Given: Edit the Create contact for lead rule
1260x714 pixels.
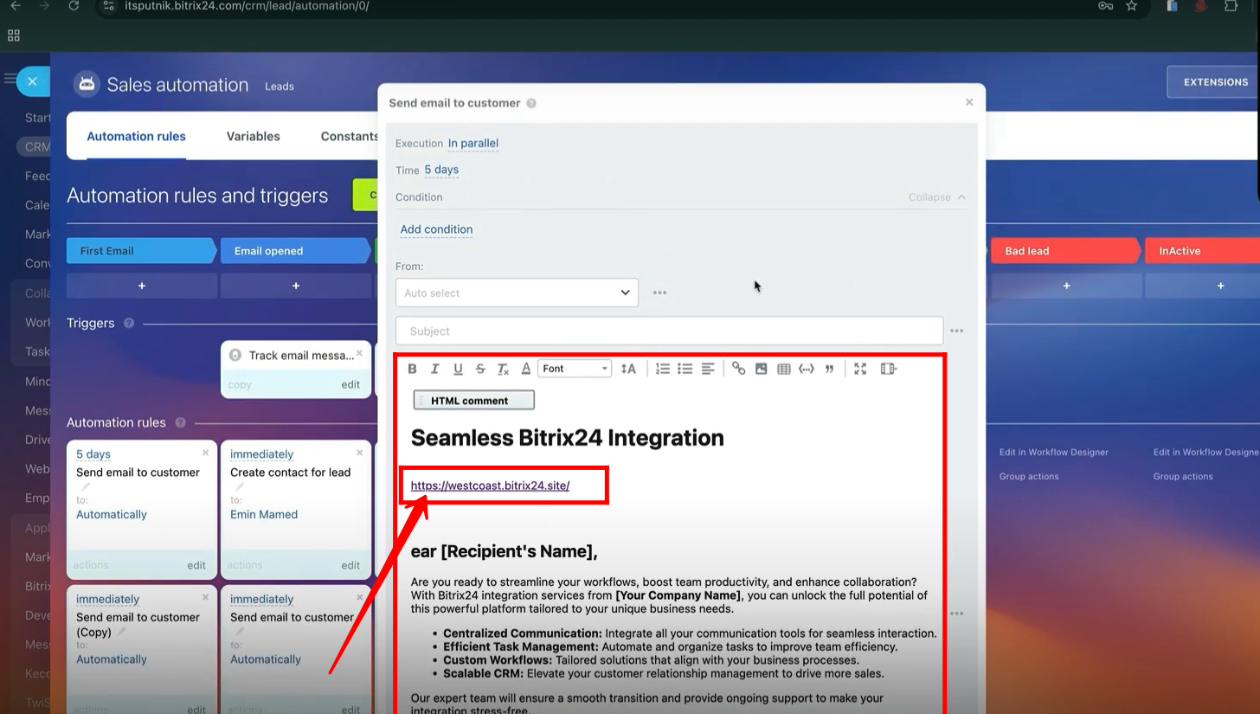Looking at the screenshot, I should (x=350, y=565).
